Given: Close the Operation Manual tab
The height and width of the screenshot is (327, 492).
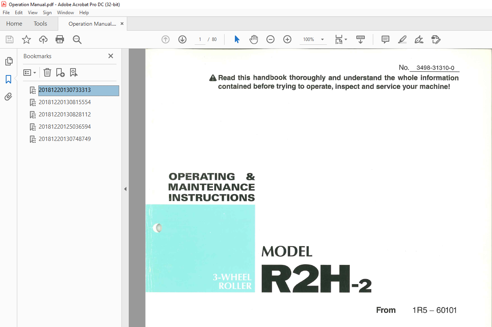Looking at the screenshot, I should point(122,24).
